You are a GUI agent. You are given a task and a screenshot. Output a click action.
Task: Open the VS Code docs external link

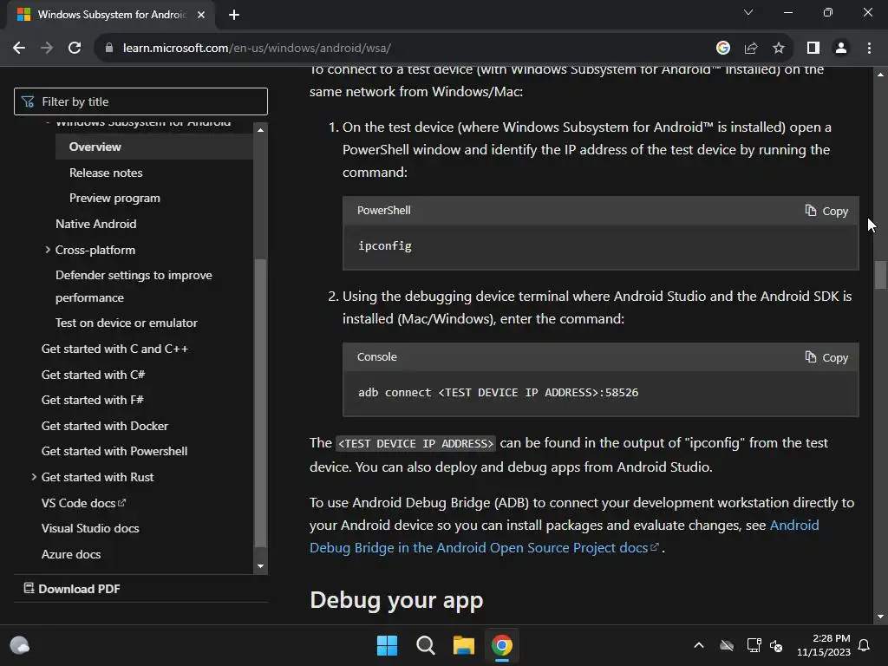click(83, 503)
